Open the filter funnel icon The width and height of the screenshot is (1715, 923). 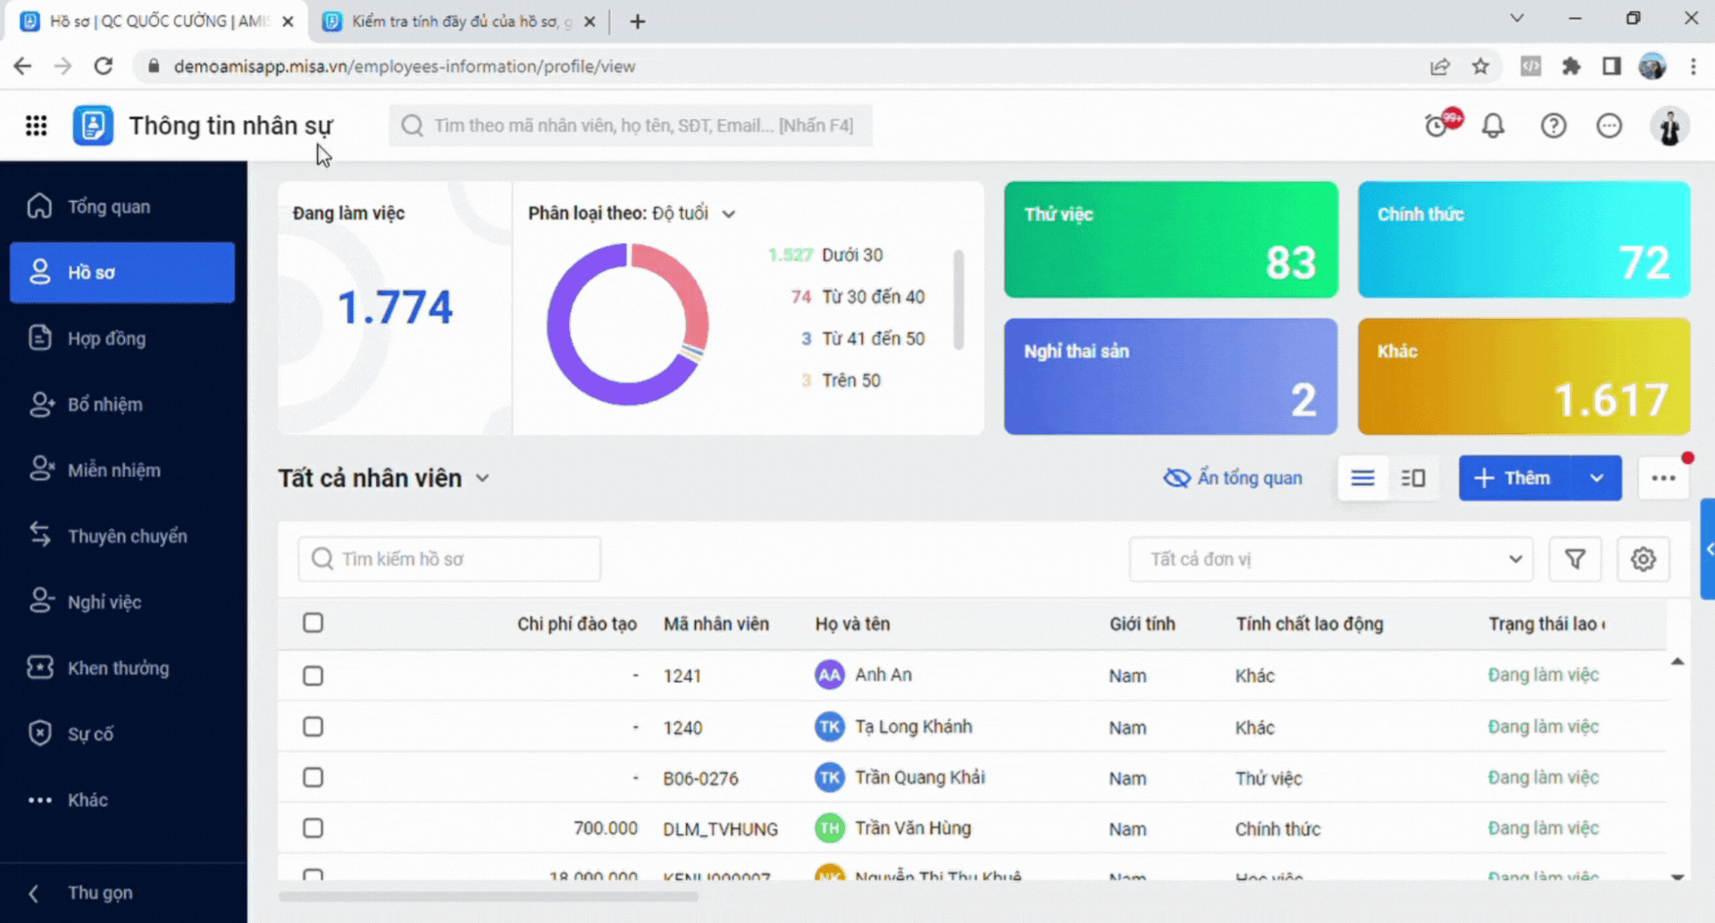[1575, 559]
